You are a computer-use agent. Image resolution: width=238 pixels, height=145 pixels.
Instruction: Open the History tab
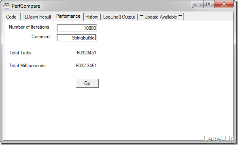pyautogui.click(x=92, y=17)
